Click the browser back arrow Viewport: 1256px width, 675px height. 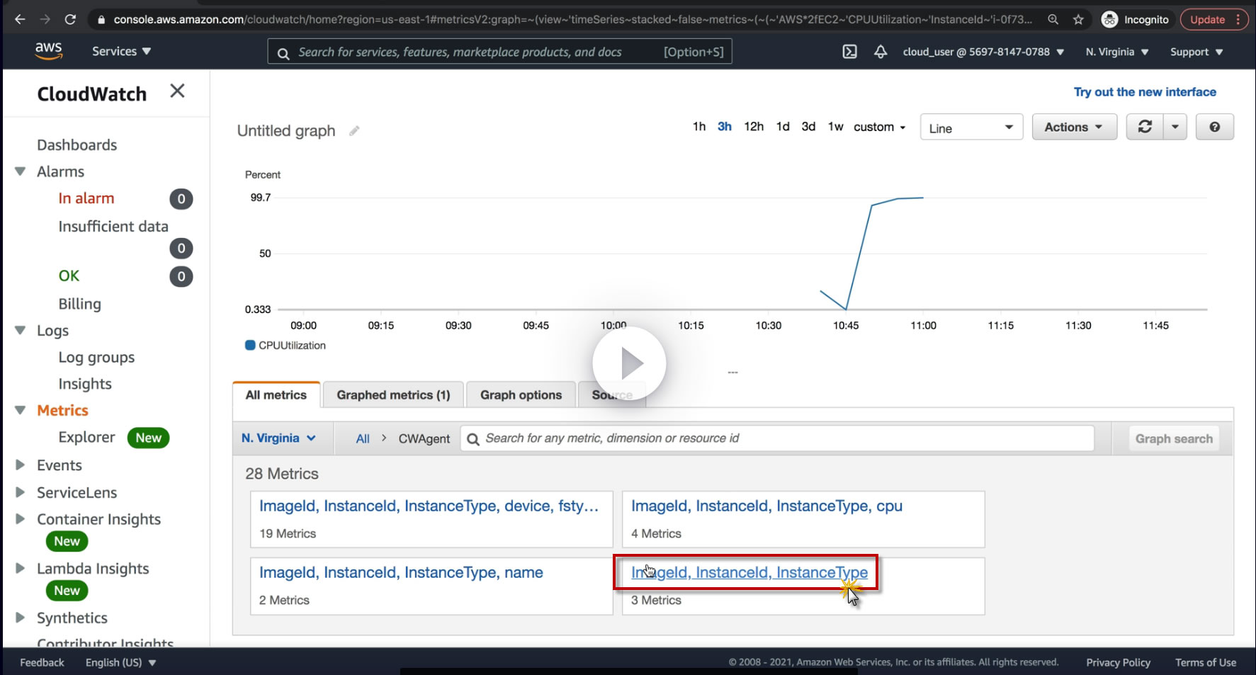(x=20, y=19)
